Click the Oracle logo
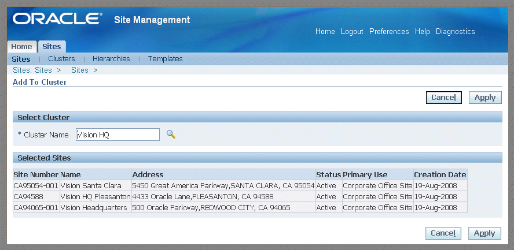514x250 pixels. (57, 18)
